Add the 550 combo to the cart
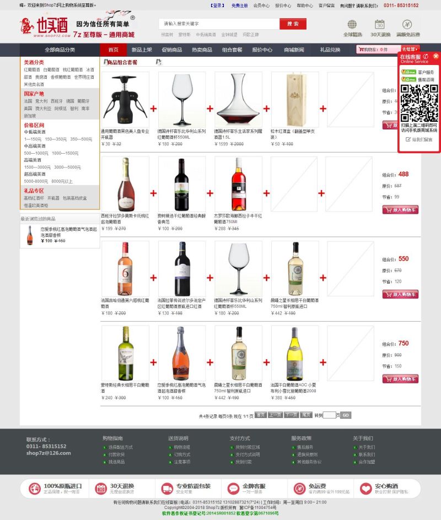Screen dimensions: 441x520 tap(400, 294)
